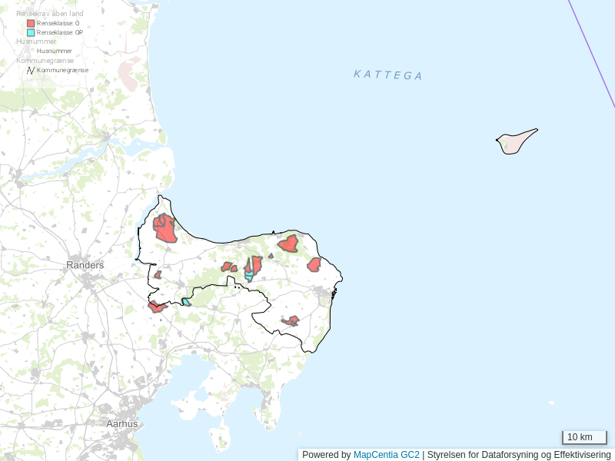Click the Kommunegrænse zigzag line symbol
The height and width of the screenshot is (461, 615).
tap(31, 70)
